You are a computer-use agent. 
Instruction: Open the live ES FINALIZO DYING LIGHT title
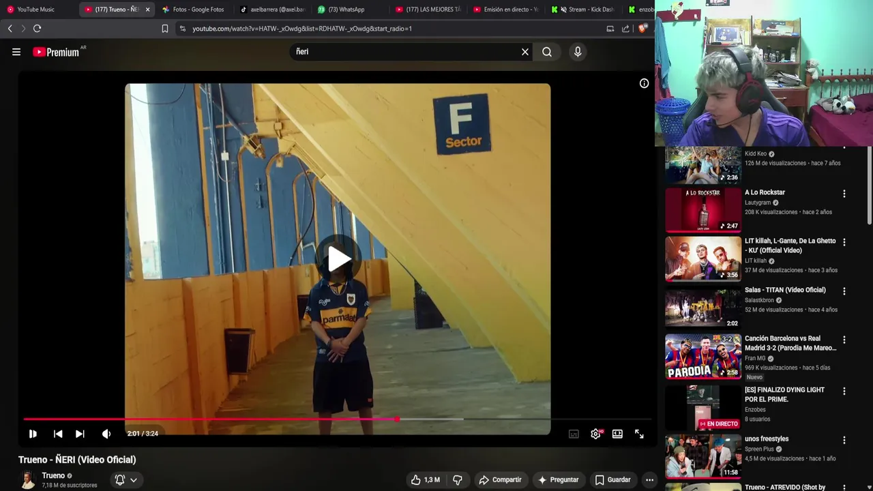point(784,395)
